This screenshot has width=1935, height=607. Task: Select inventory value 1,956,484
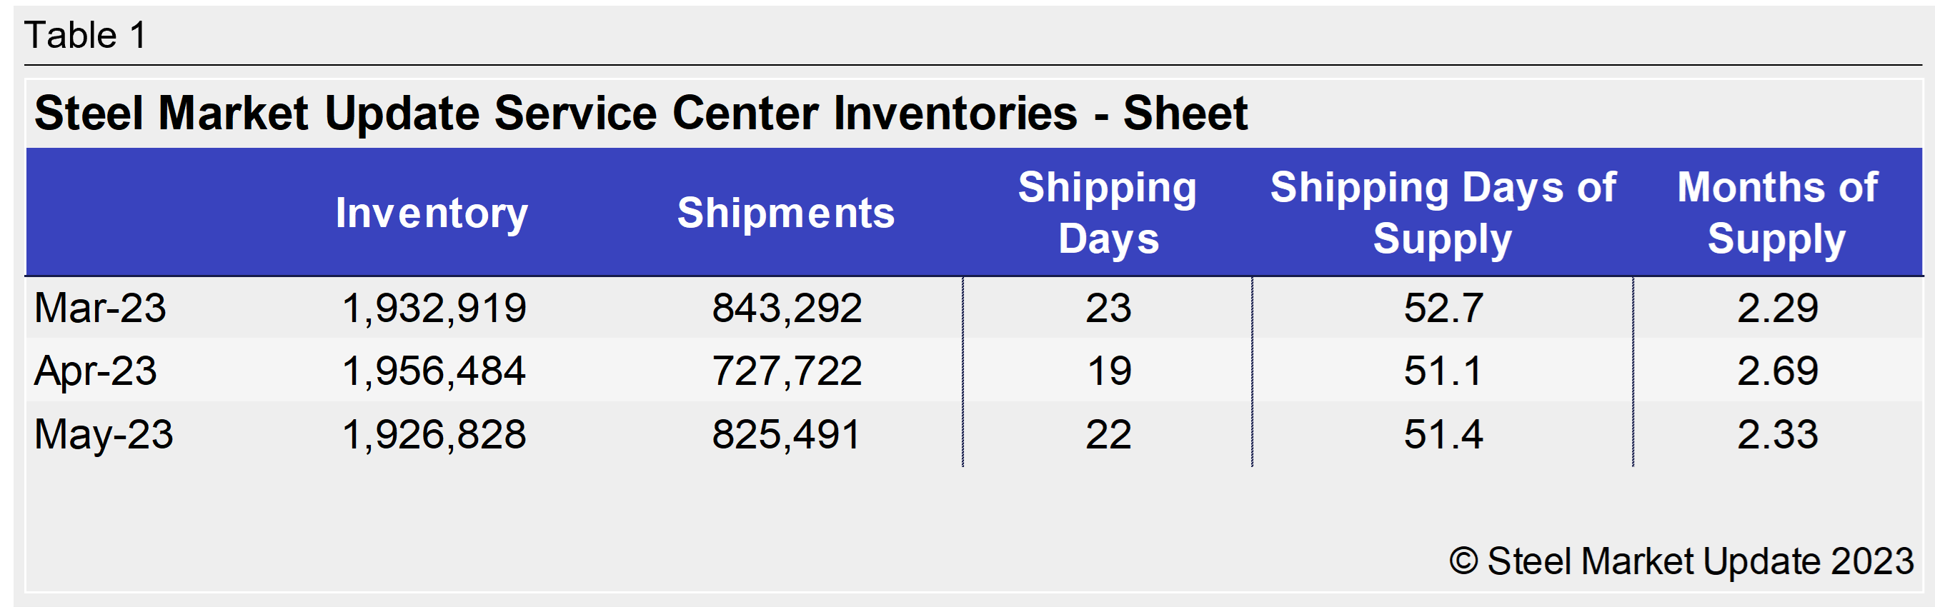pyautogui.click(x=434, y=371)
